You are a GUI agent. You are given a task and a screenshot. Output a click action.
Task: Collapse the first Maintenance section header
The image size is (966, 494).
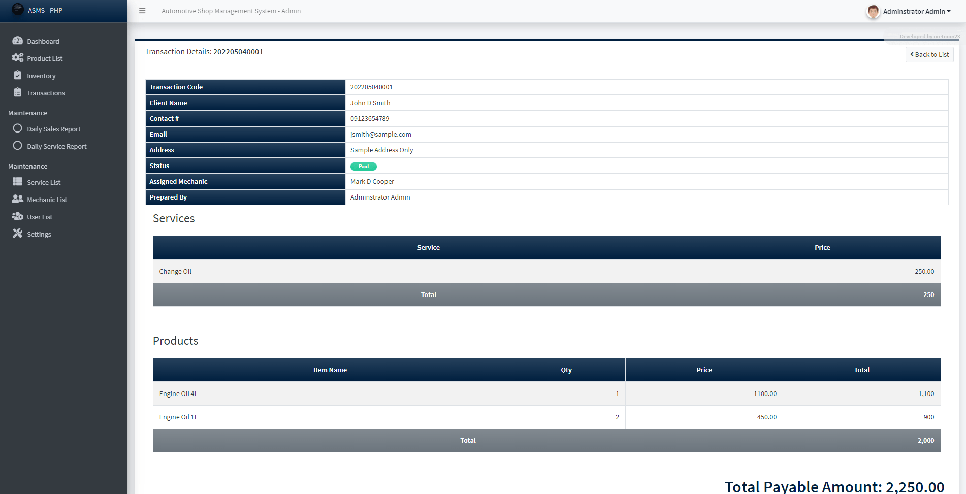point(27,112)
